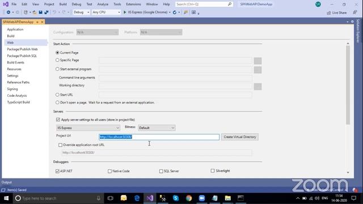363x204 pixels.
Task: Close the SPAWebAPIDemoApp document tab
Action: tap(42, 22)
